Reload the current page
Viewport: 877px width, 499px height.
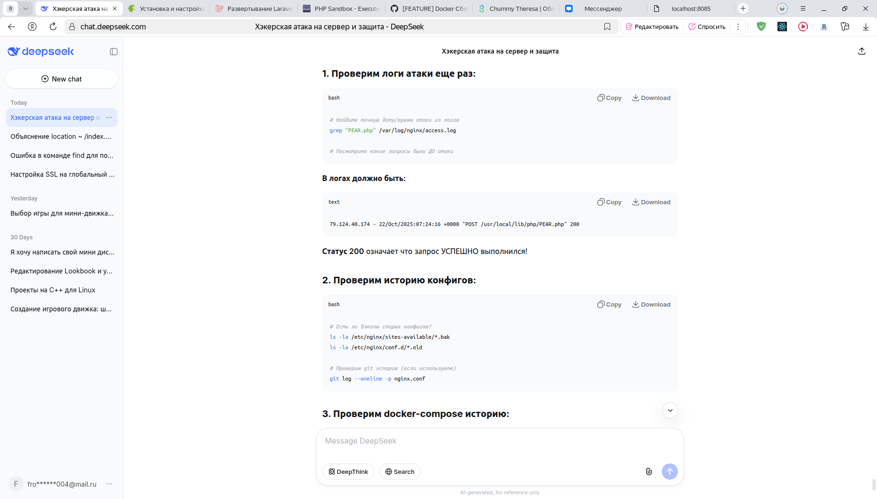53,27
